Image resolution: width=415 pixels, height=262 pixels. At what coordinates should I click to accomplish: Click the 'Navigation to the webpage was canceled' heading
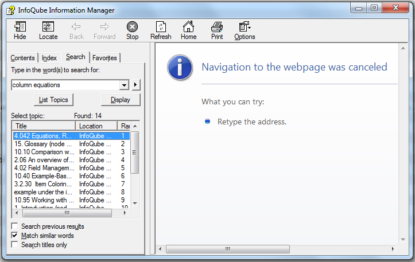[x=294, y=67]
